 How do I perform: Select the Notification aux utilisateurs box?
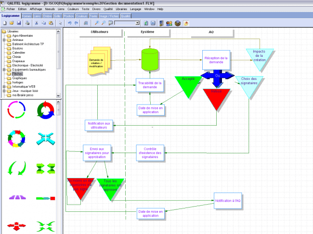[99, 125]
